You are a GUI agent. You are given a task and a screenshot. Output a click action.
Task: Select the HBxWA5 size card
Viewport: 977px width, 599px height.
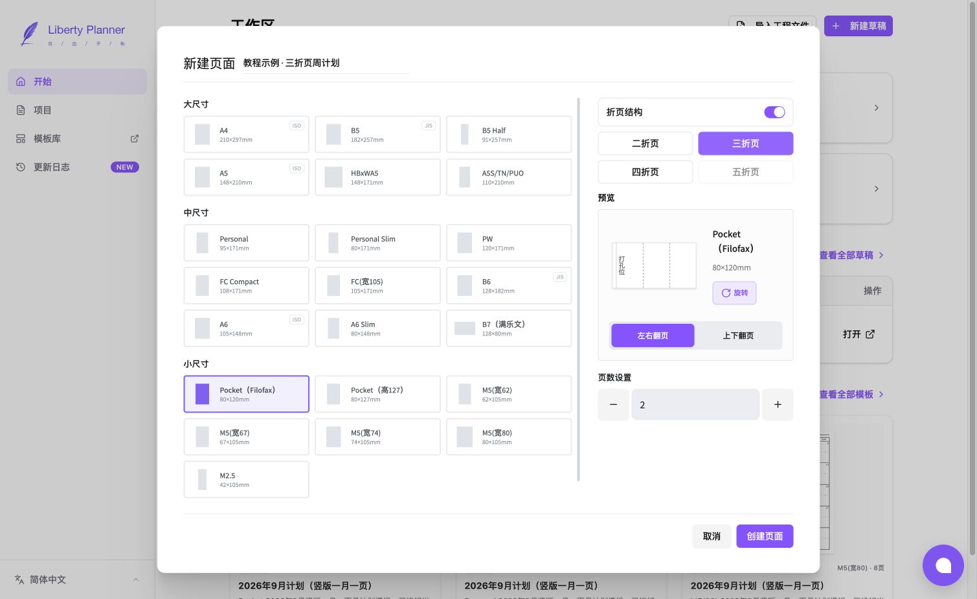click(377, 177)
